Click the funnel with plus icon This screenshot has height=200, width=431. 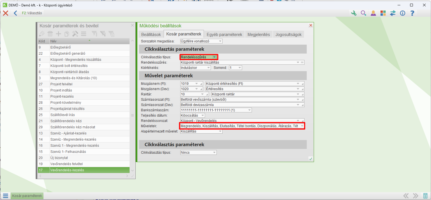click(x=111, y=34)
